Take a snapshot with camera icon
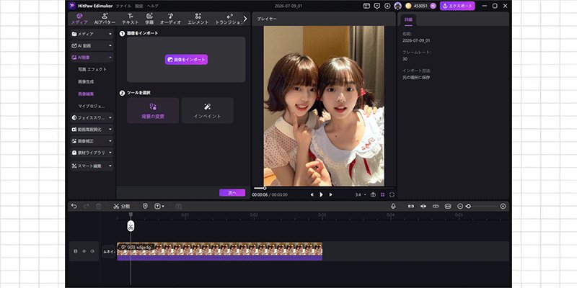The image size is (577, 288). 373,194
